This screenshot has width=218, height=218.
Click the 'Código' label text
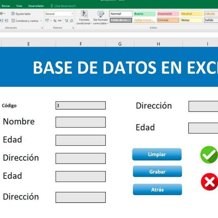[9, 106]
